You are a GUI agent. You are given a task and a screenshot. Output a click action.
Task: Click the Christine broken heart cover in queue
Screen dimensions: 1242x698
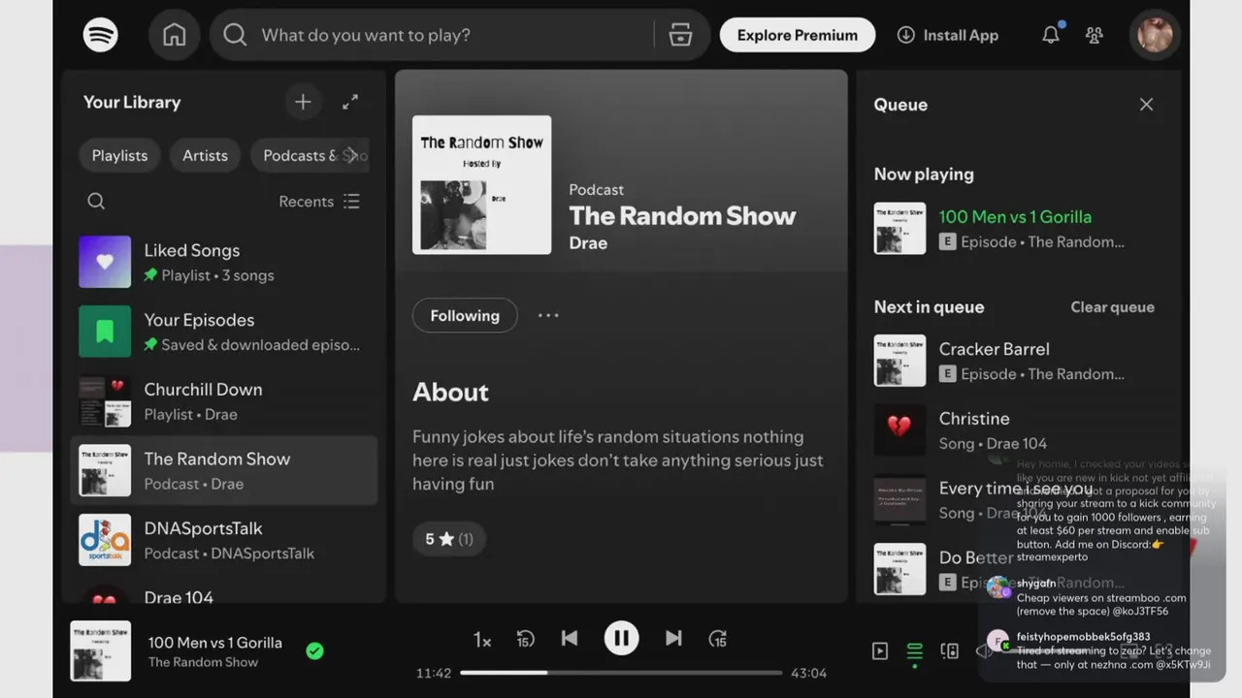pos(899,429)
